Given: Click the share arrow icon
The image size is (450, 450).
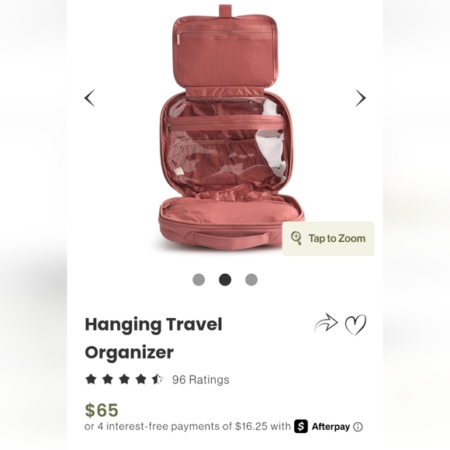Looking at the screenshot, I should click(327, 323).
